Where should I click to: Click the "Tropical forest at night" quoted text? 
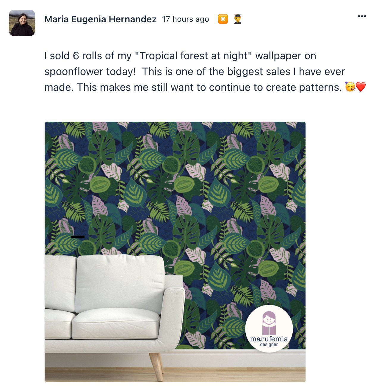pos(193,56)
